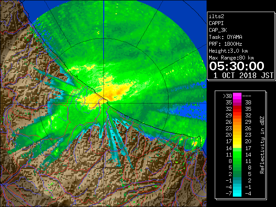Click the "1 OCT 2018 JST" date
The width and height of the screenshot is (276, 207).
[x=243, y=75]
